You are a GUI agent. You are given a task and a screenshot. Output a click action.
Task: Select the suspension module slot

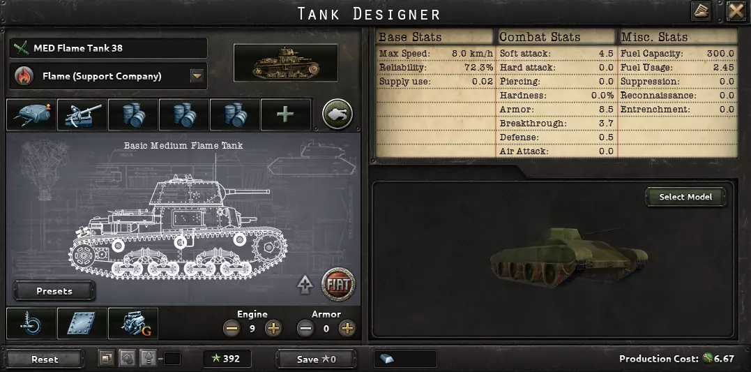31,324
